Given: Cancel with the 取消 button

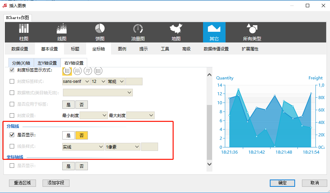Looking at the screenshot, I should pos(315,183).
